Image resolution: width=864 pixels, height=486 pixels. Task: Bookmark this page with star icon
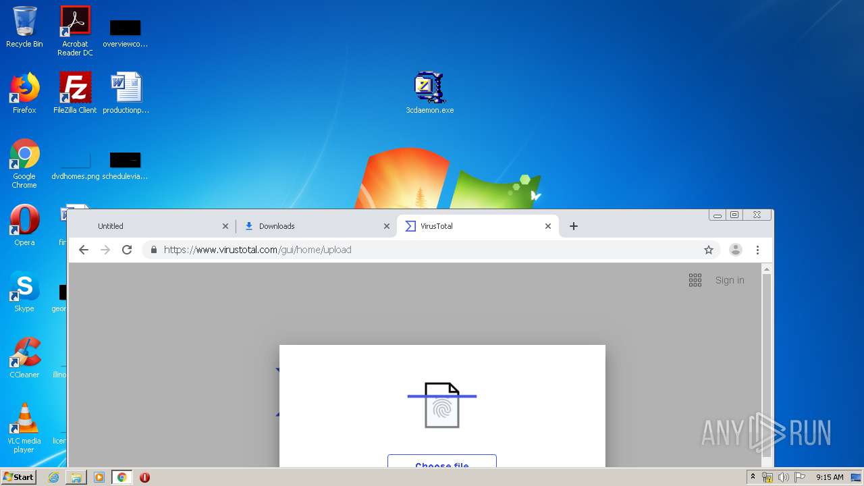pyautogui.click(x=709, y=250)
